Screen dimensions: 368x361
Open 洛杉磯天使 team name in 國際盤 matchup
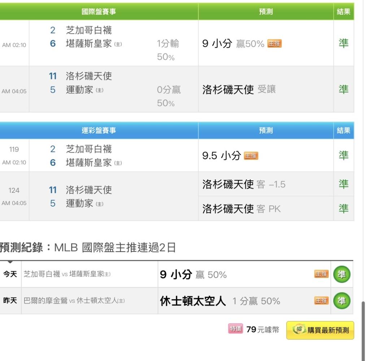tap(89, 76)
